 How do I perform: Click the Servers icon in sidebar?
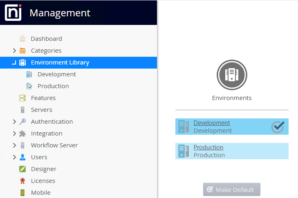(23, 110)
